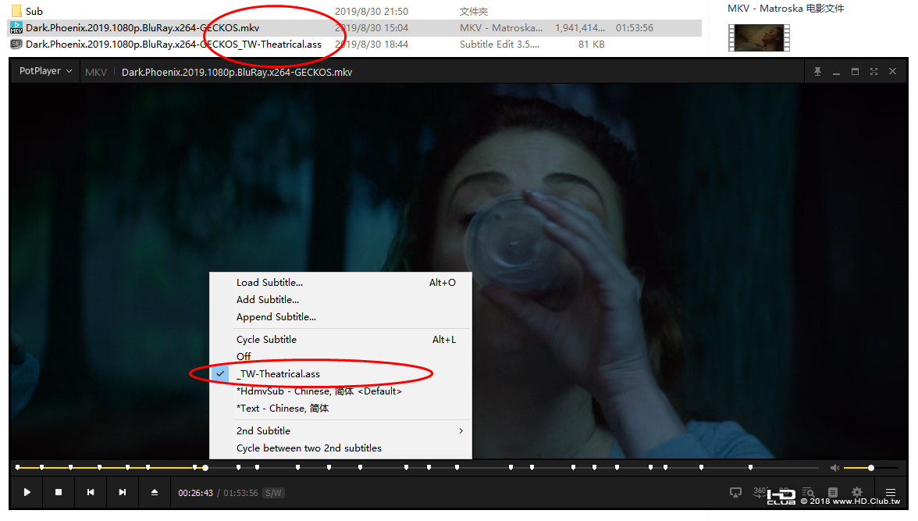Seek using the playback progress bar
Screen dimensions: 918x521
pos(418,468)
